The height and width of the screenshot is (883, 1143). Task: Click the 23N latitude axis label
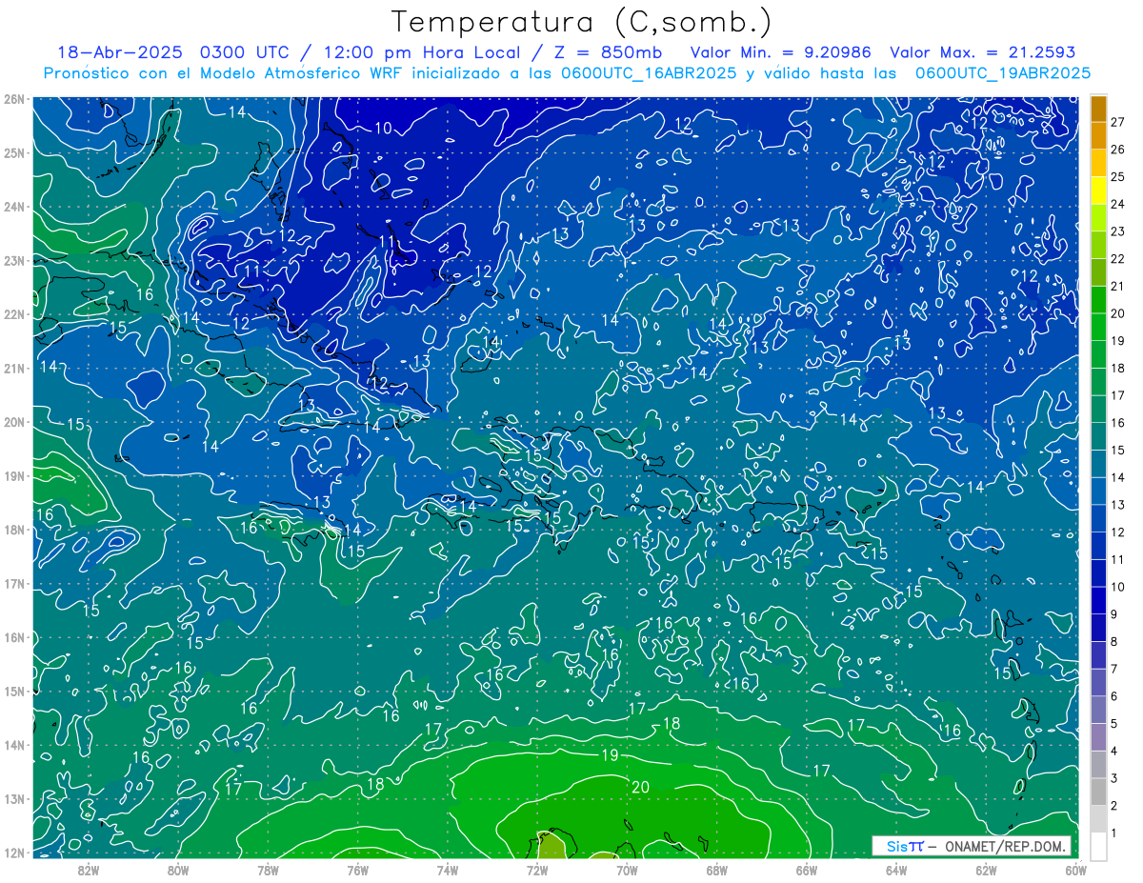13,261
